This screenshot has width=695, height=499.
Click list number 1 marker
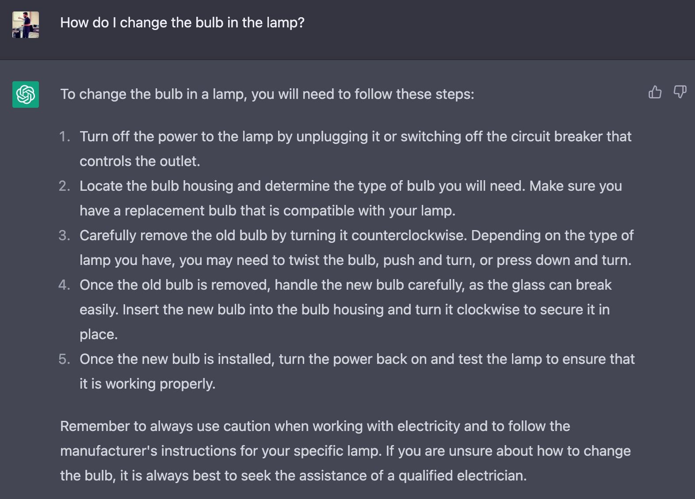(65, 136)
